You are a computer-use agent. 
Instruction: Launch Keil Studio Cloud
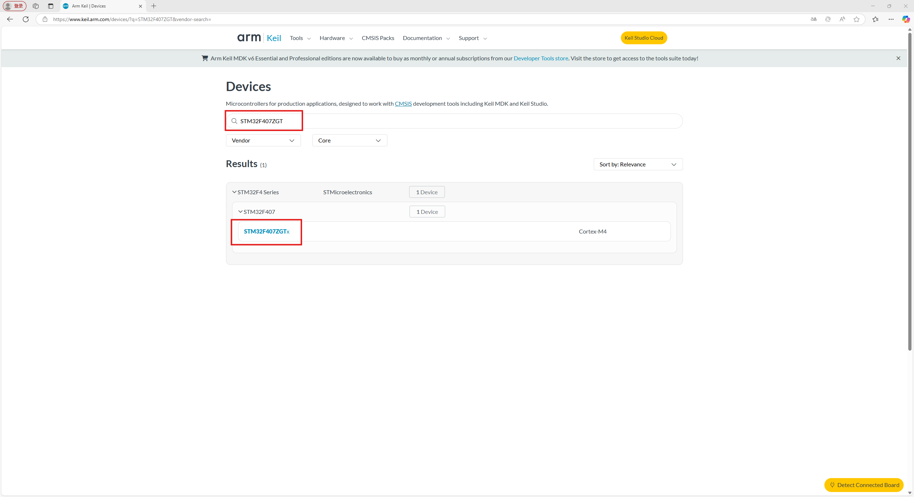click(x=644, y=38)
